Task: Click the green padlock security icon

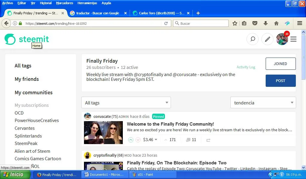Action: (20, 23)
